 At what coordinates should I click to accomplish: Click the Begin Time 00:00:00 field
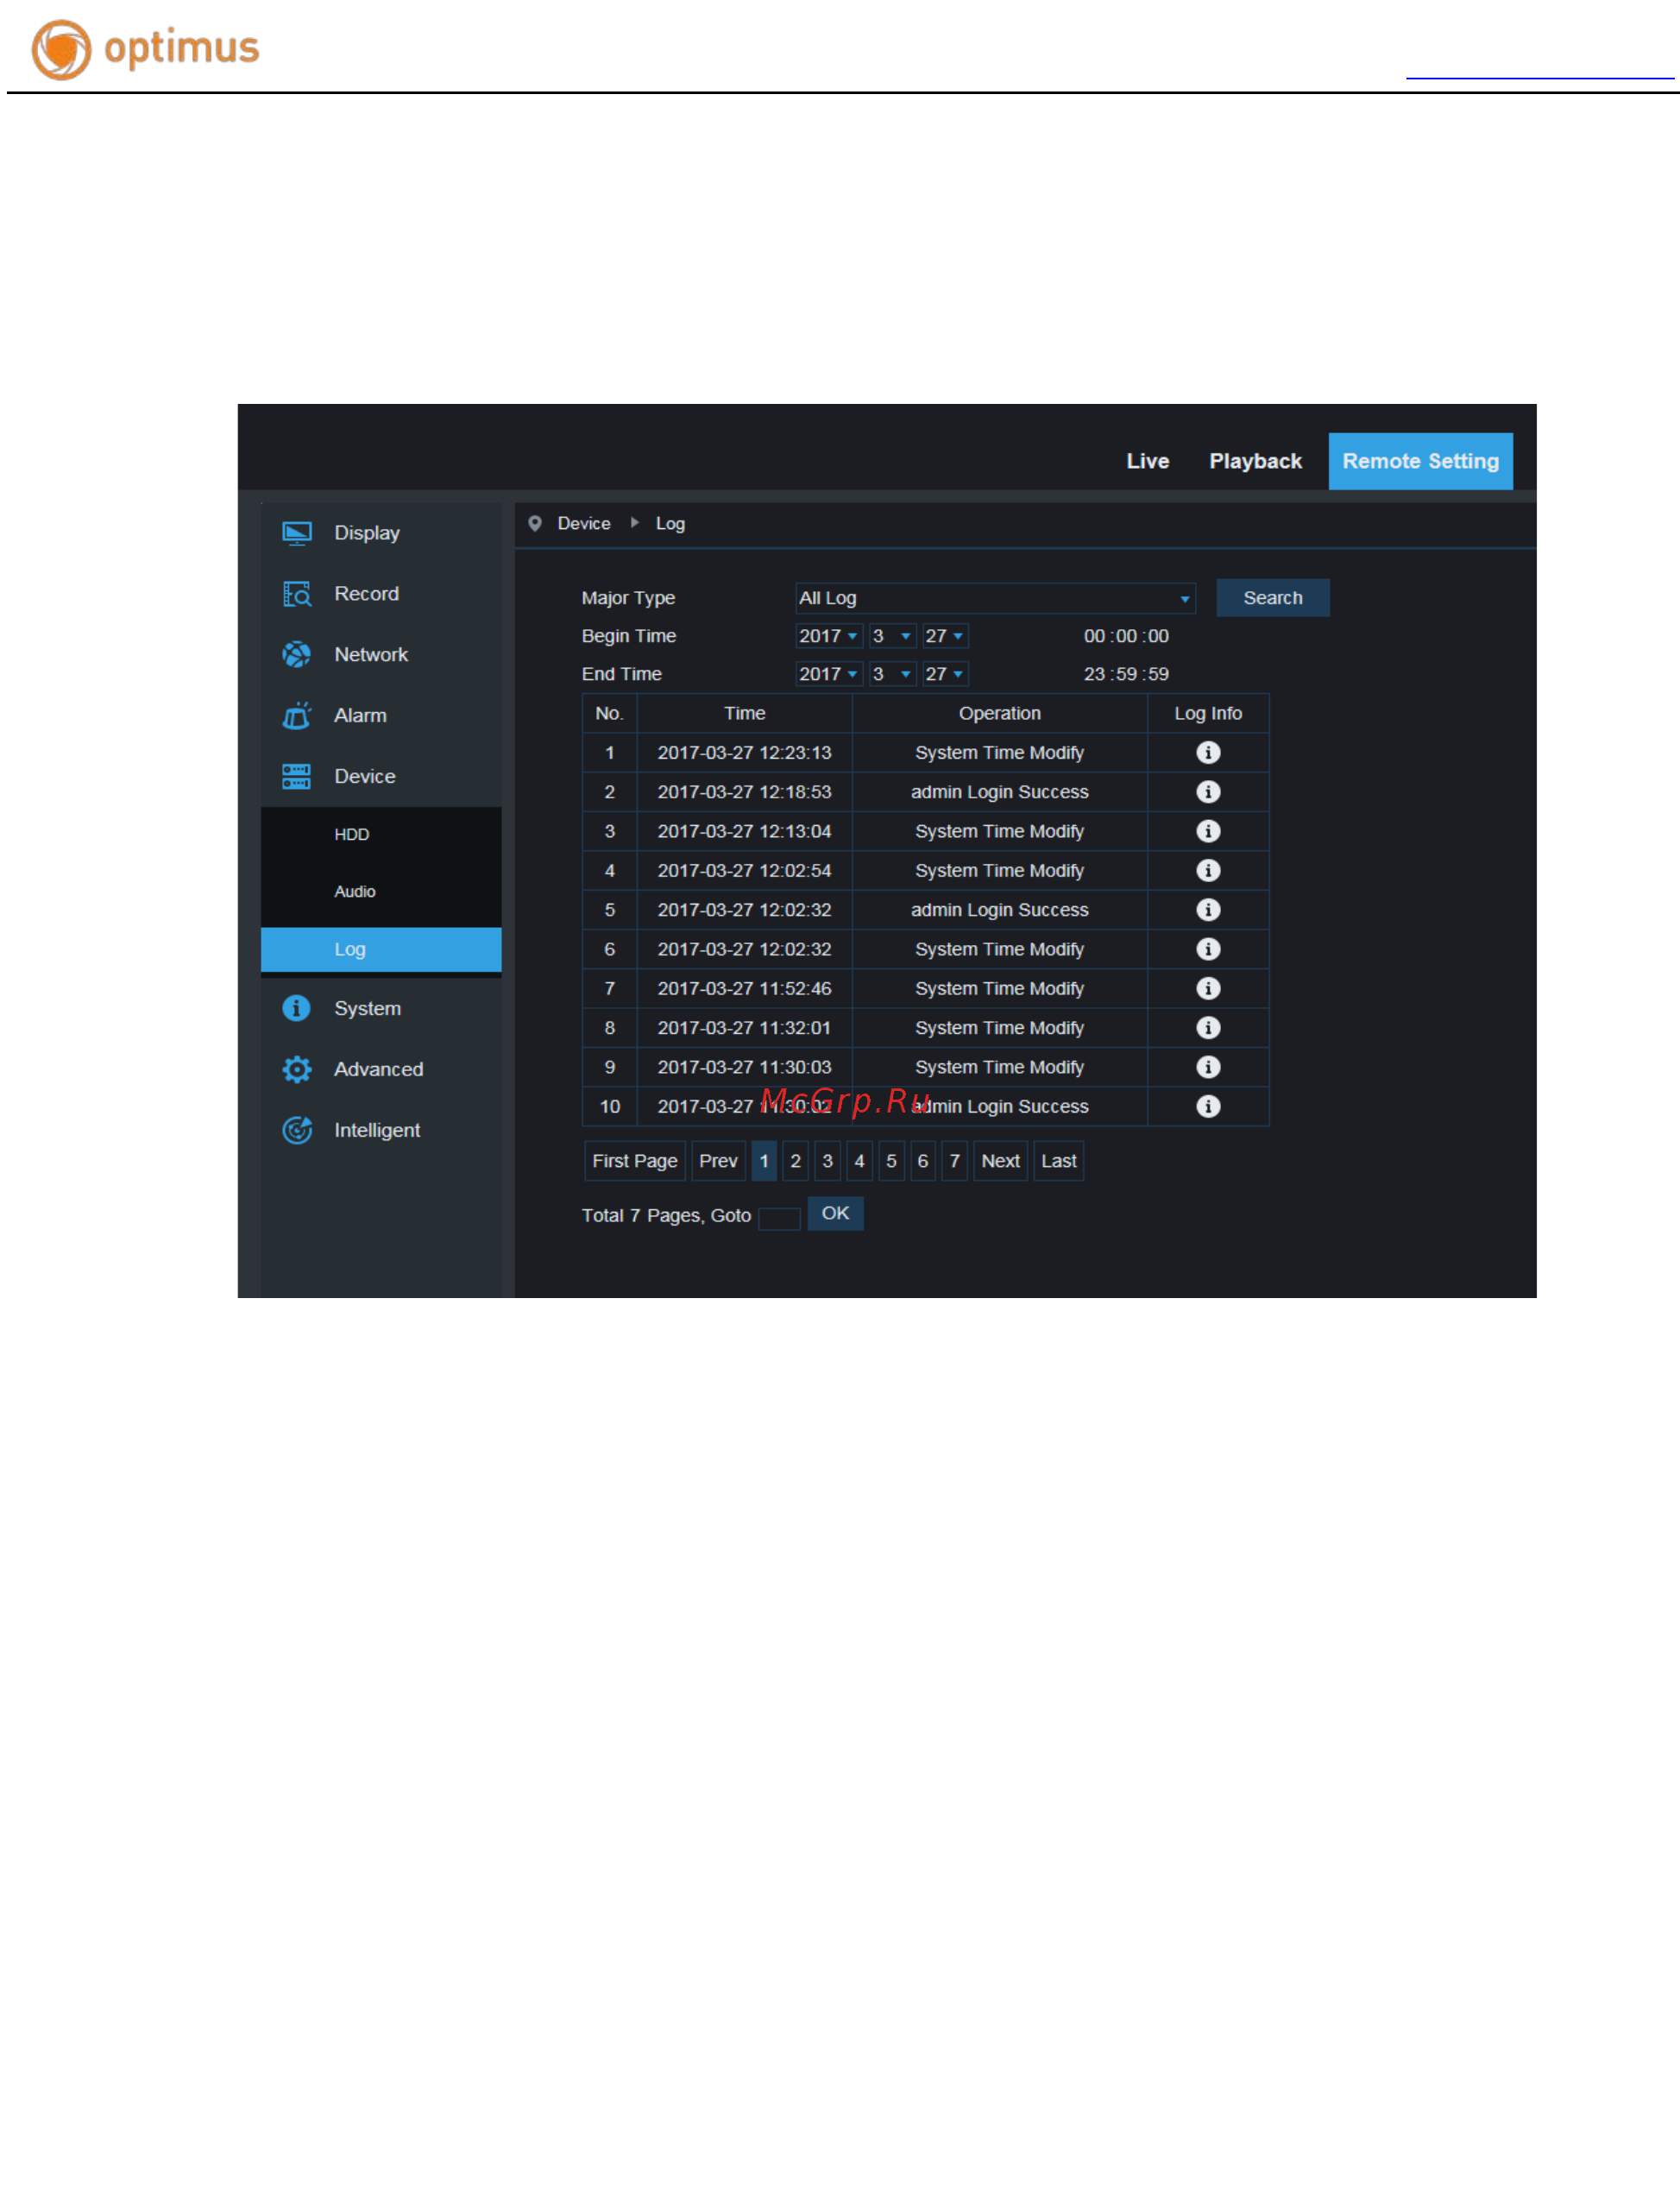tap(1126, 636)
